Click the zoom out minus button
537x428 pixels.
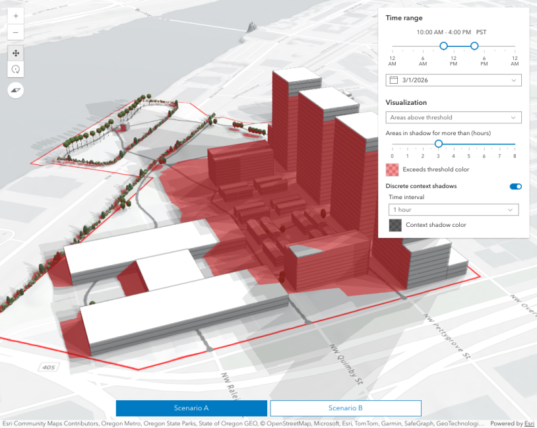[x=16, y=32]
